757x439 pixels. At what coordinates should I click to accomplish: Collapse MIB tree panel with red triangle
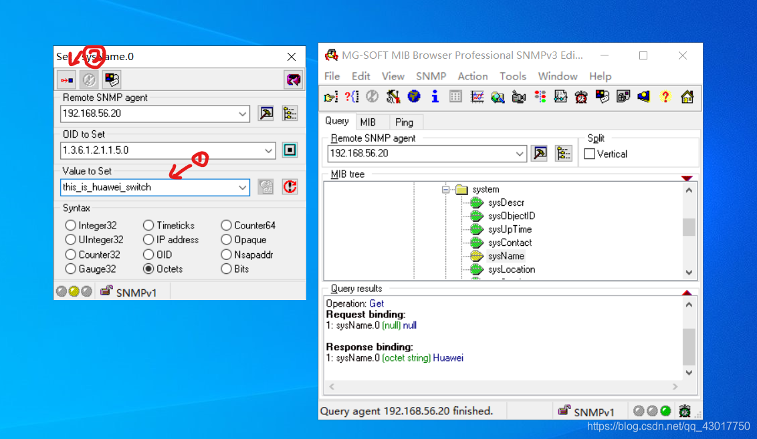click(x=687, y=178)
